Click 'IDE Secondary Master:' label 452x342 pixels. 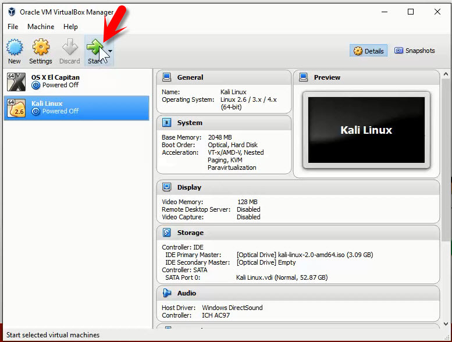click(197, 262)
